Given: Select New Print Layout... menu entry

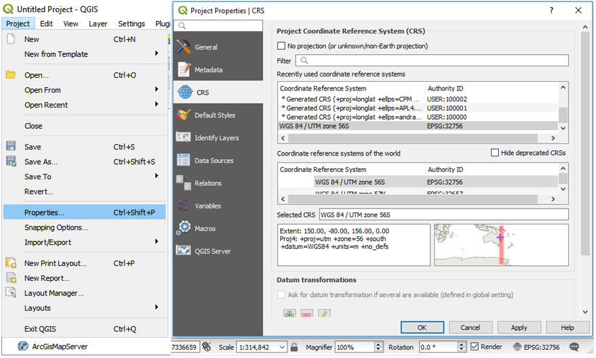Looking at the screenshot, I should [x=56, y=263].
